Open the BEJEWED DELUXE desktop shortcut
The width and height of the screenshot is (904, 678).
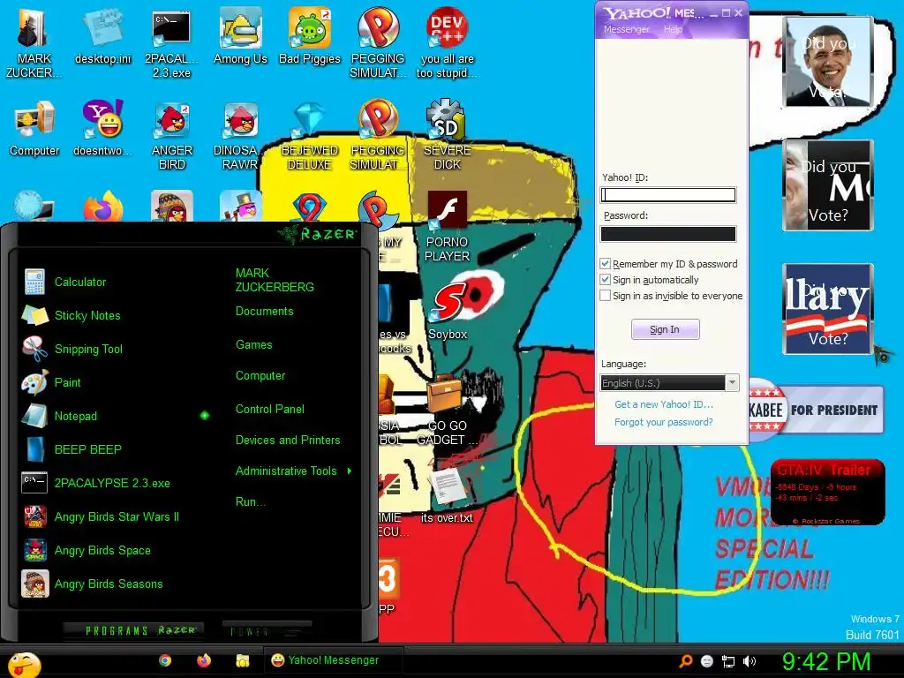(x=310, y=135)
